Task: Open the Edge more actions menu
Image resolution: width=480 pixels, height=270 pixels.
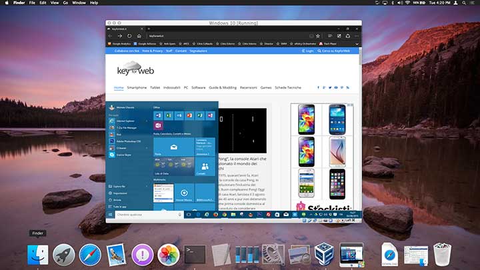Action: point(357,36)
